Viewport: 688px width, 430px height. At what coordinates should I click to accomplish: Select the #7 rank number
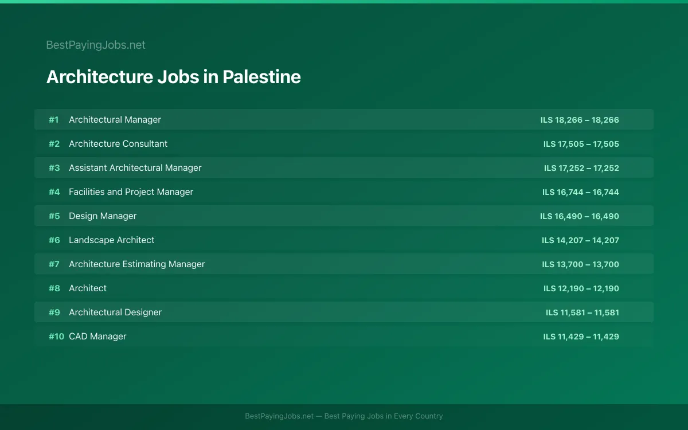click(x=54, y=264)
